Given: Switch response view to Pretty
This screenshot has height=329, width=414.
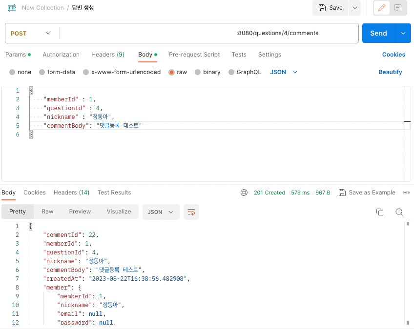Looking at the screenshot, I should (x=18, y=212).
